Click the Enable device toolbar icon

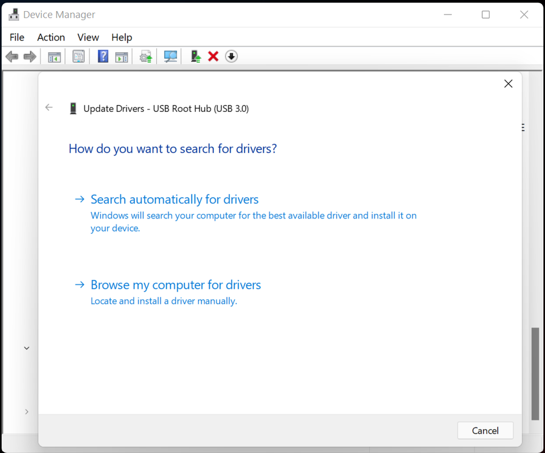click(x=196, y=56)
